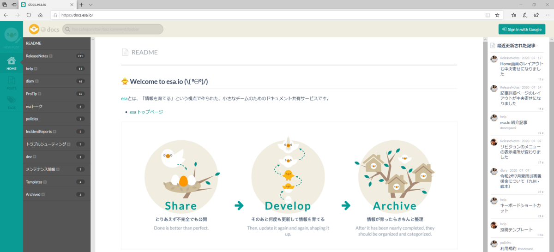The height and width of the screenshot is (252, 554).
Task: Expand the dev category
Action: [x=34, y=157]
